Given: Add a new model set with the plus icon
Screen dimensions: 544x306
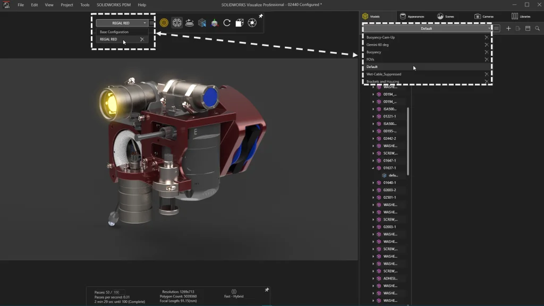Looking at the screenshot, I should (x=508, y=29).
